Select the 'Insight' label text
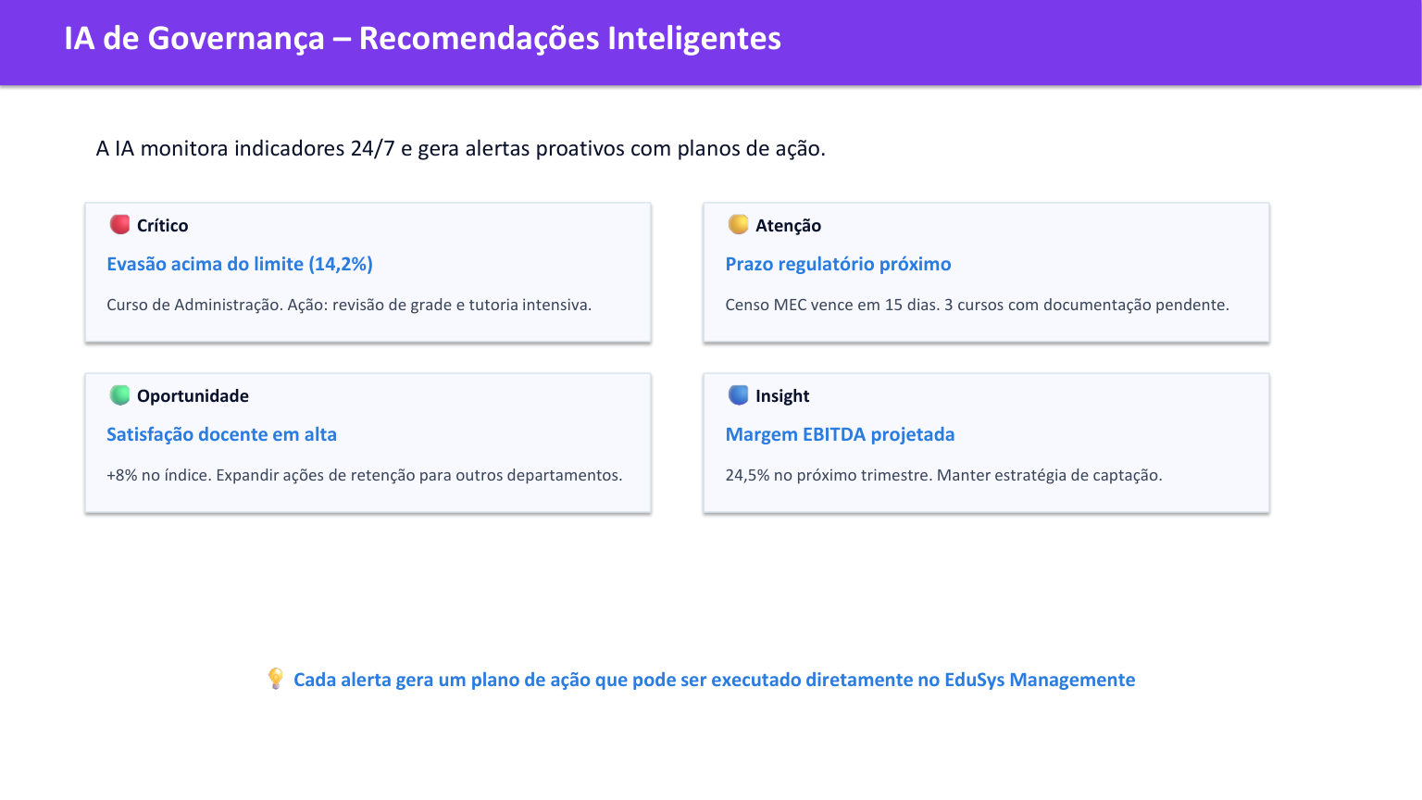This screenshot has width=1422, height=800. click(x=782, y=395)
